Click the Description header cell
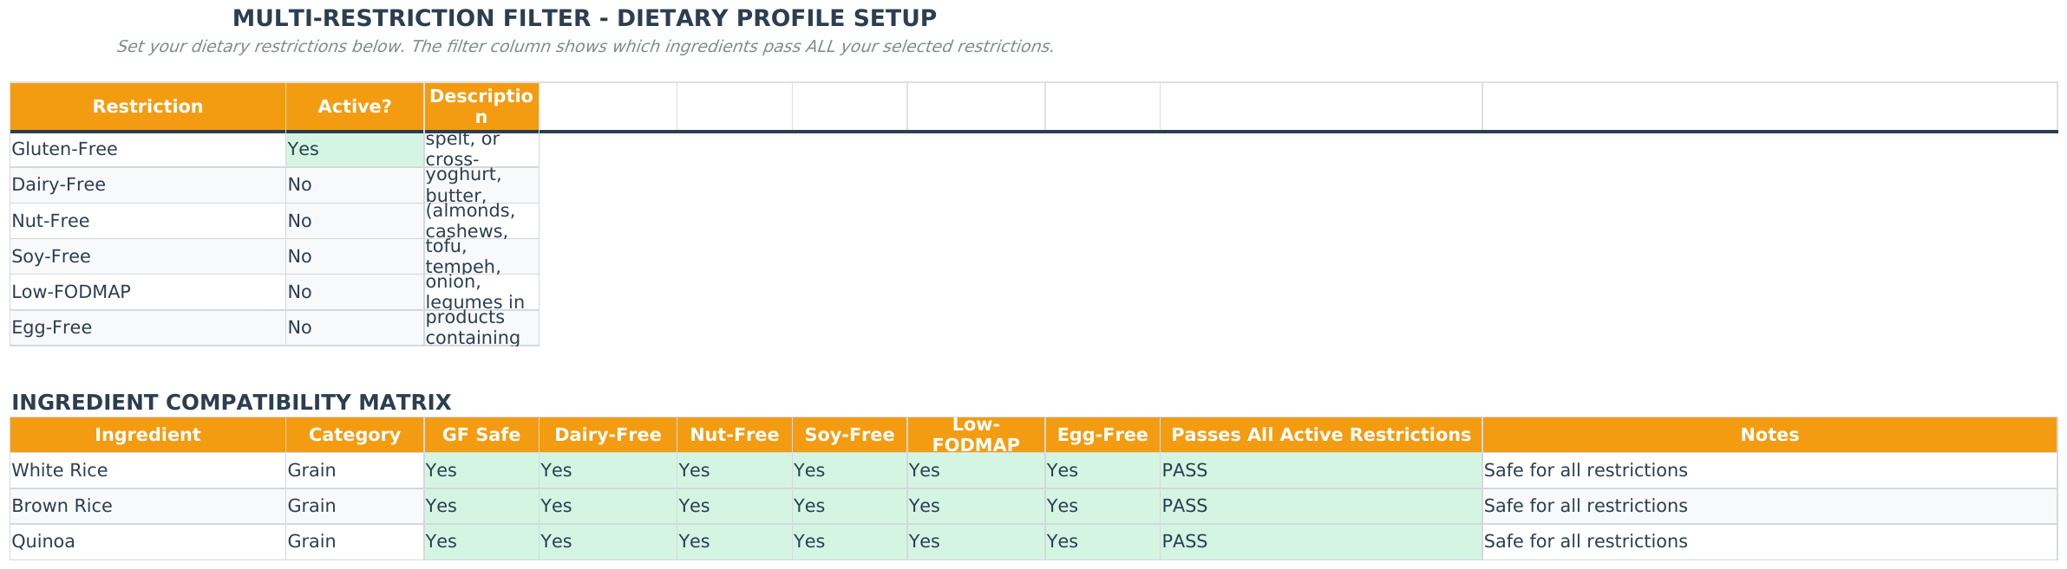Viewport: 2067px width, 569px height. coord(481,107)
